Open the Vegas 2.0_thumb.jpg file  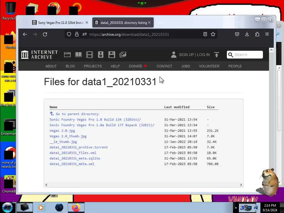(68, 136)
